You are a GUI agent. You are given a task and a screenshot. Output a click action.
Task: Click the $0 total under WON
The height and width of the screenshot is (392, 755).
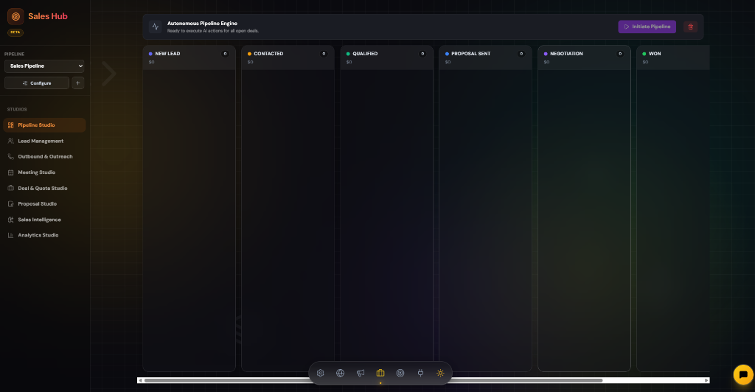[x=645, y=62]
